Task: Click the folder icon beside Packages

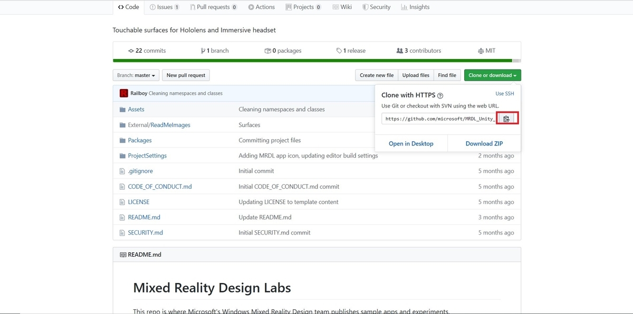Action: pyautogui.click(x=122, y=141)
